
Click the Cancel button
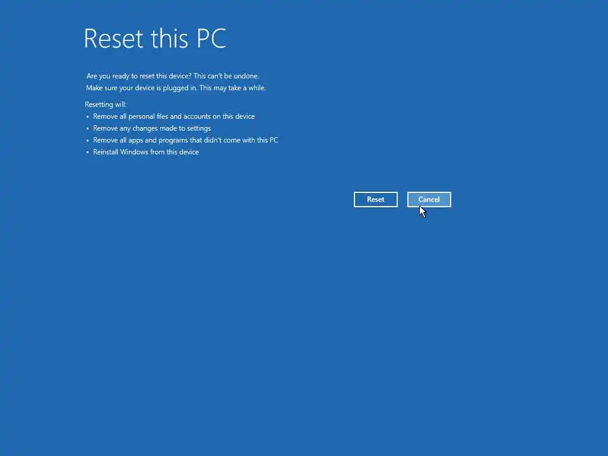(429, 199)
